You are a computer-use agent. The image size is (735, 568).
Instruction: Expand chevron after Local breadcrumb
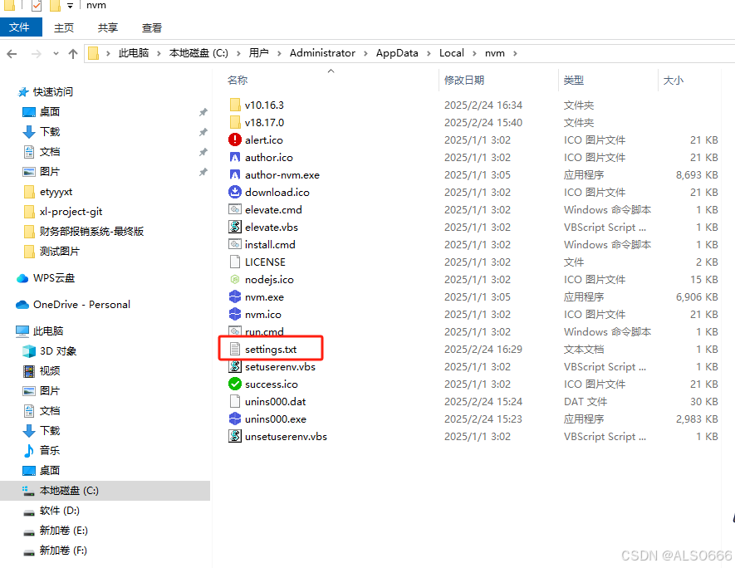coord(474,53)
